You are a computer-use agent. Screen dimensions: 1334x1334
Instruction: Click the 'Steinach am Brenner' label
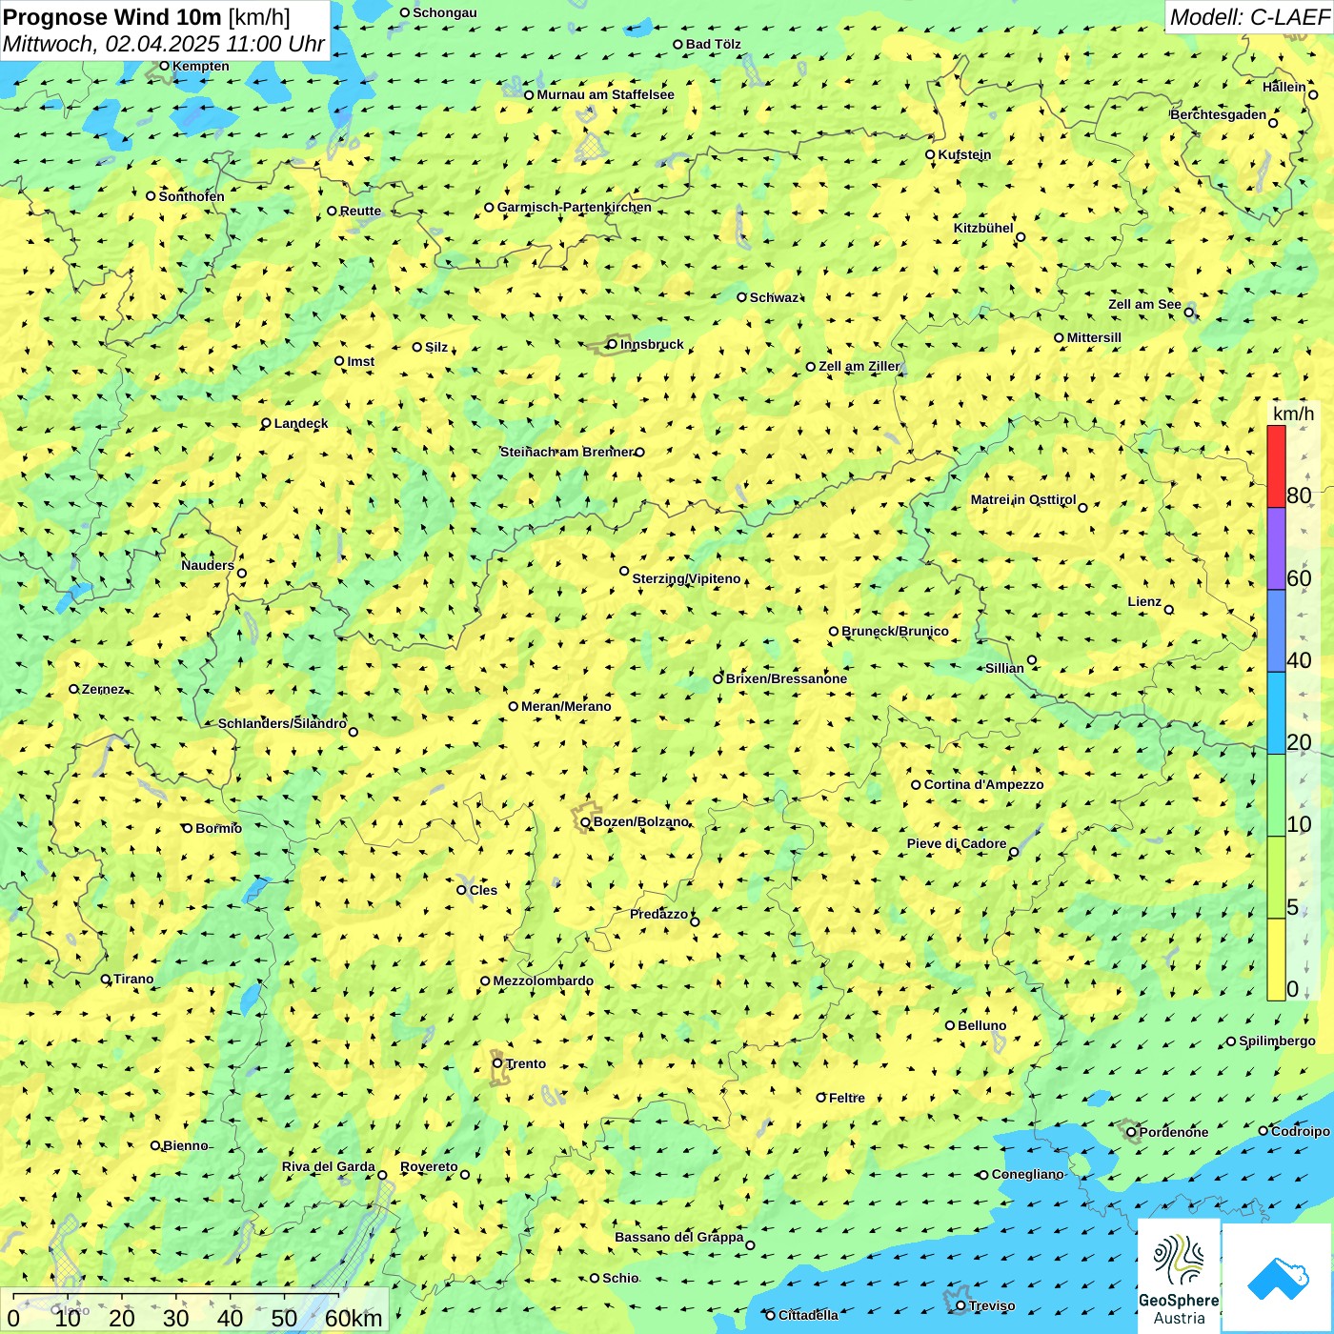point(567,452)
